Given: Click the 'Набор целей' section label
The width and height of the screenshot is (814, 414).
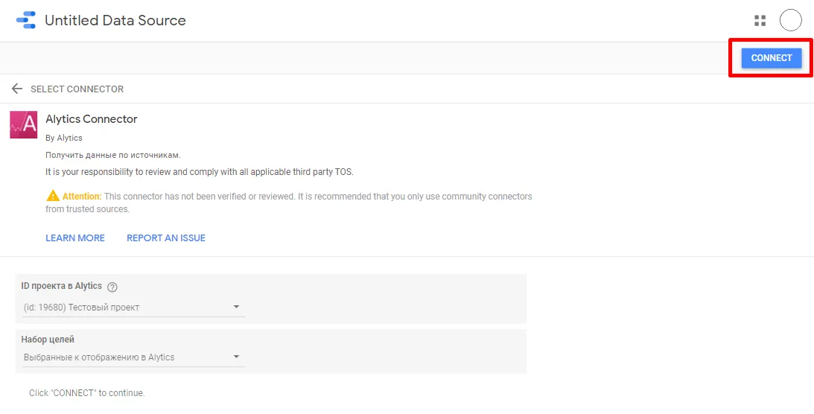Looking at the screenshot, I should [x=47, y=340].
